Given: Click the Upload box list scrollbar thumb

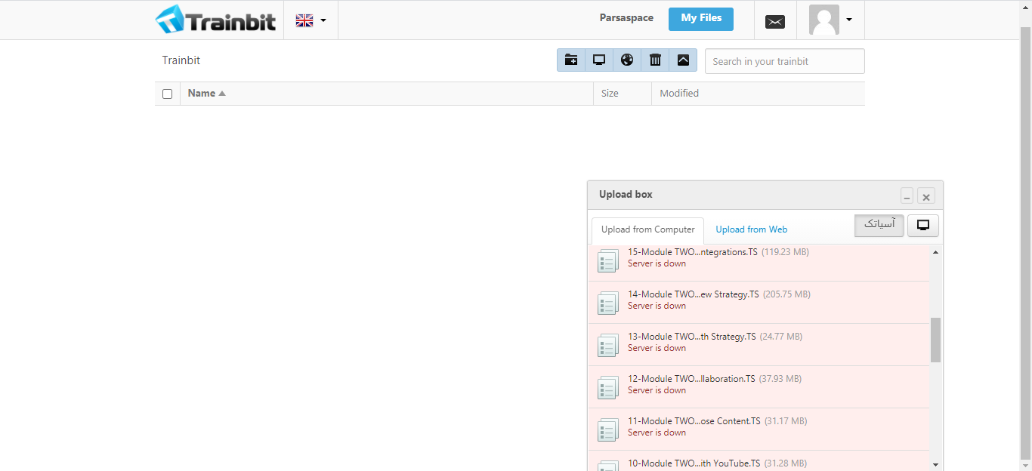Looking at the screenshot, I should pyautogui.click(x=935, y=340).
